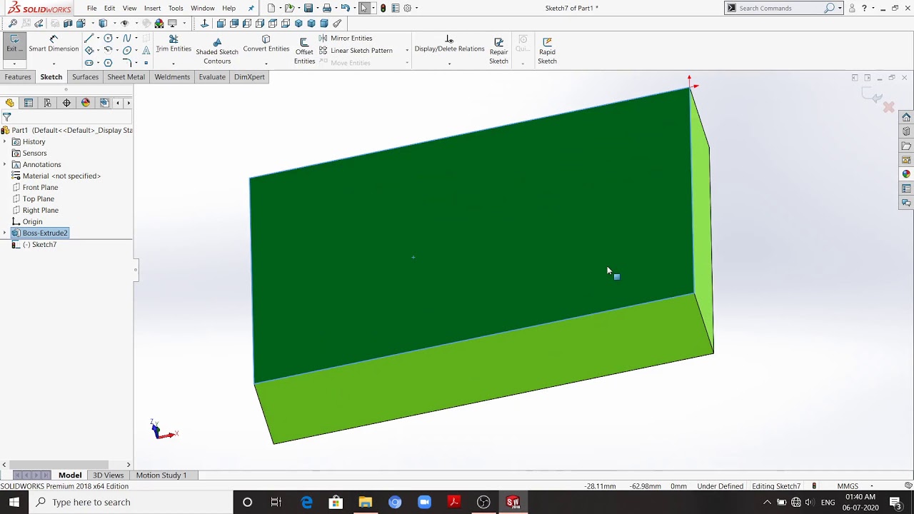Select the Line sketch tool

click(x=89, y=39)
